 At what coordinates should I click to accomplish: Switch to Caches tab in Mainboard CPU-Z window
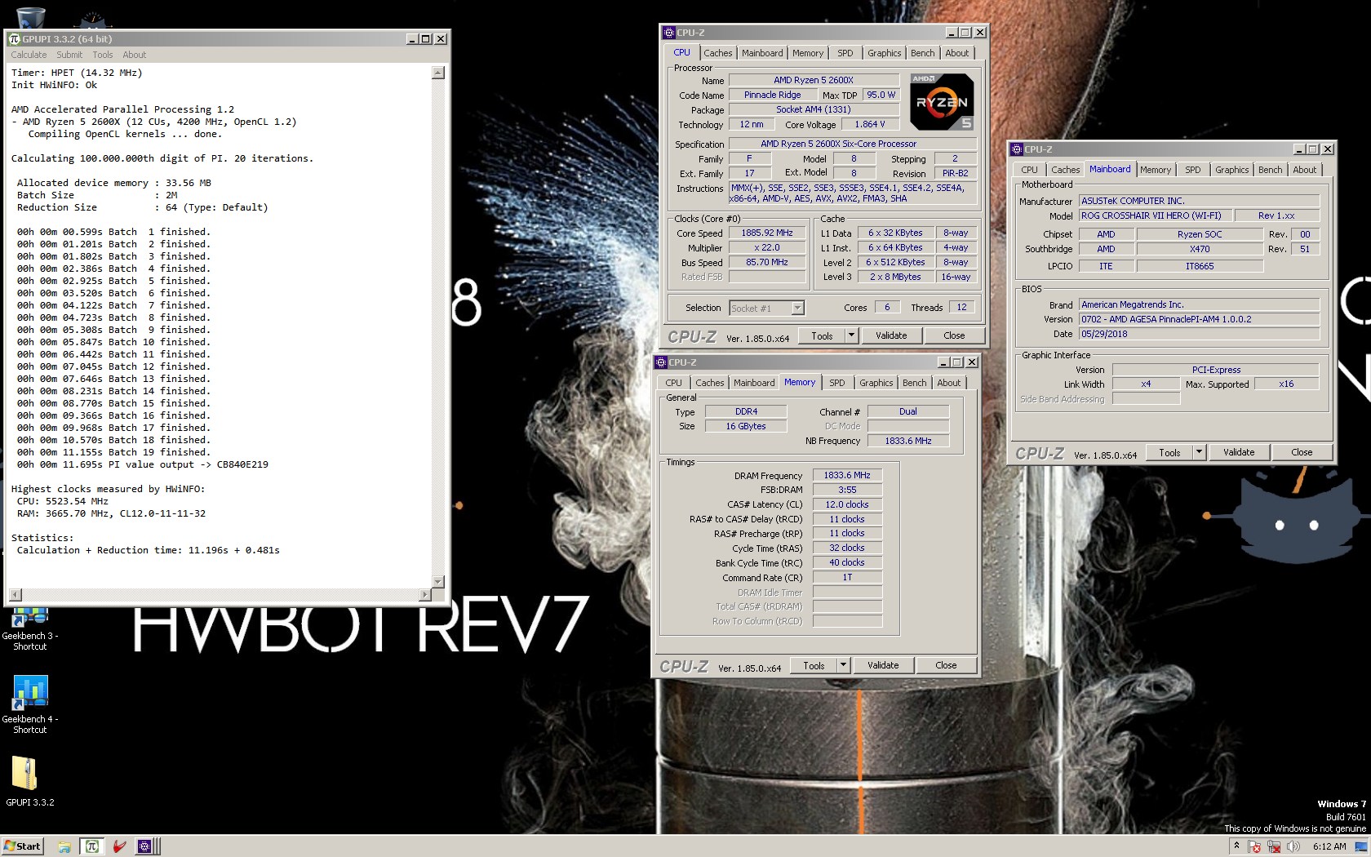tap(1066, 170)
